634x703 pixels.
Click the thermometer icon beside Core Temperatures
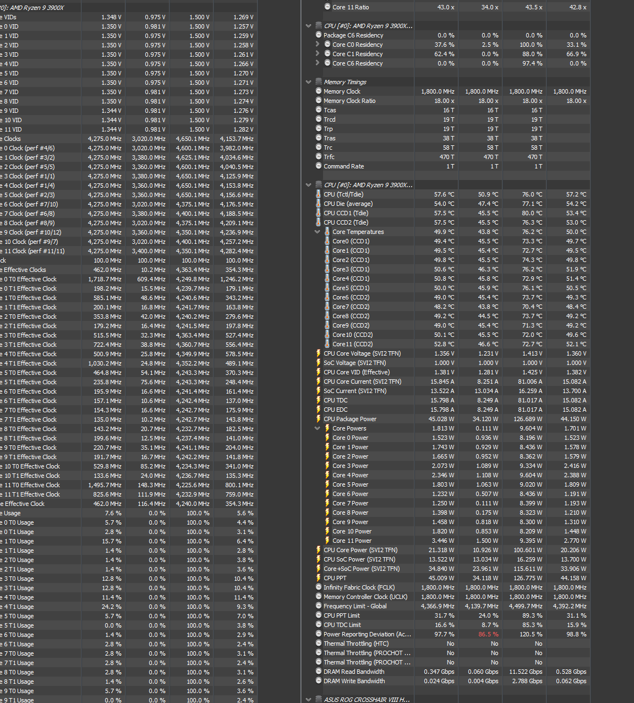(327, 232)
